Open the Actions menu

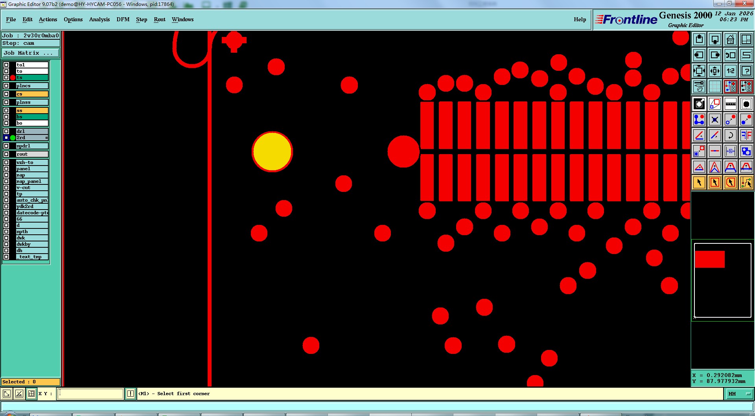(x=48, y=19)
